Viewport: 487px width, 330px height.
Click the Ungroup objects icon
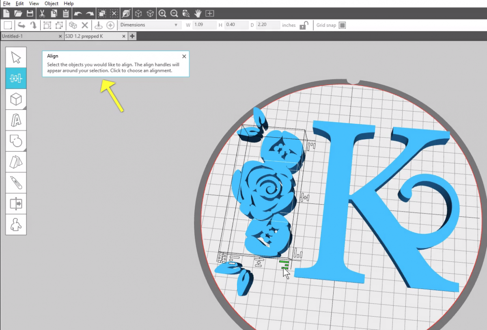pos(59,25)
